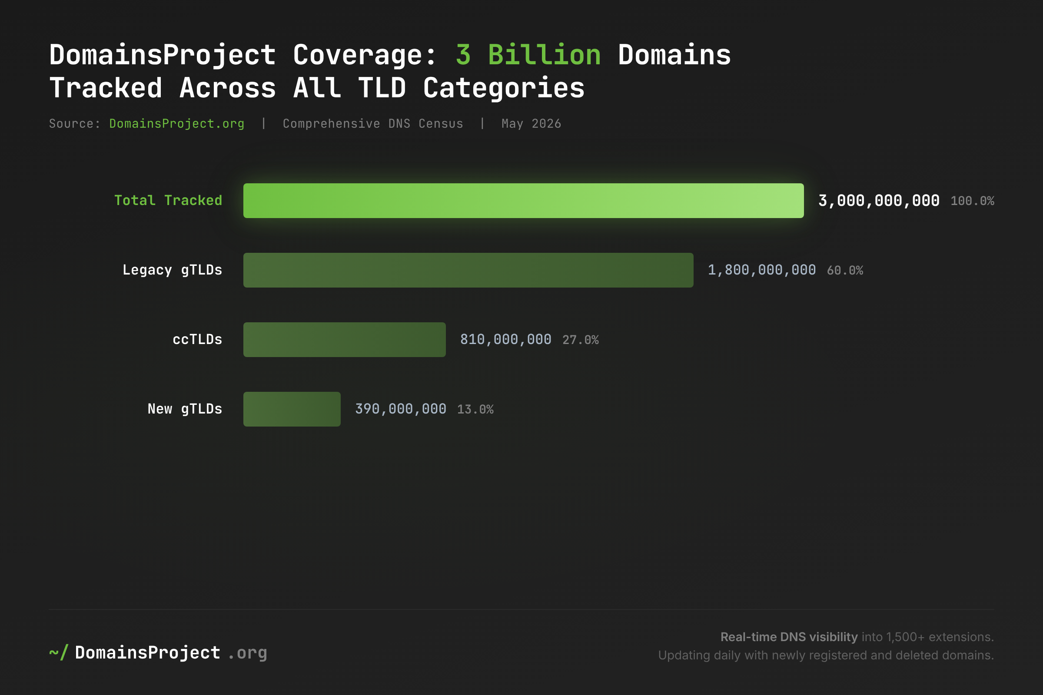
Task: Select the Total Tracked green bar
Action: click(x=523, y=201)
